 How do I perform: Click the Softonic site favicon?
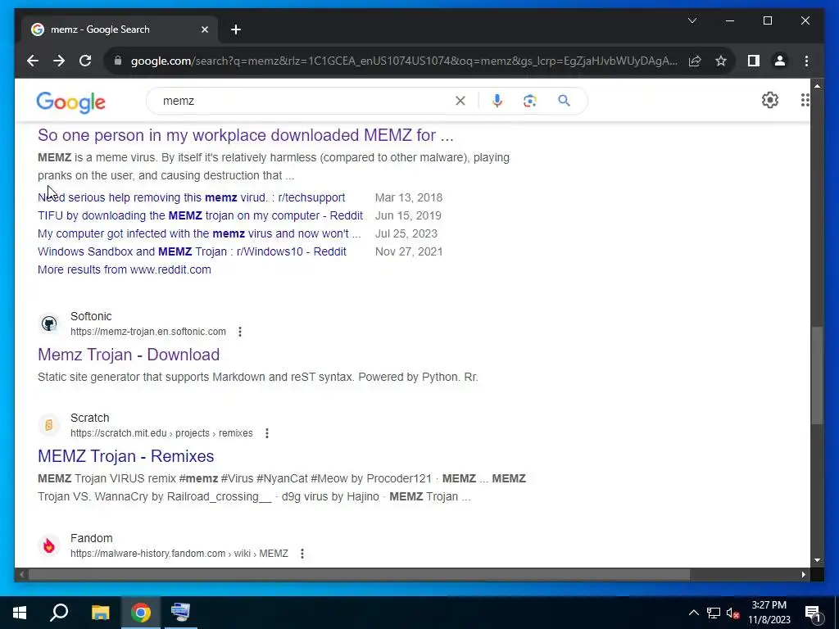(x=48, y=324)
